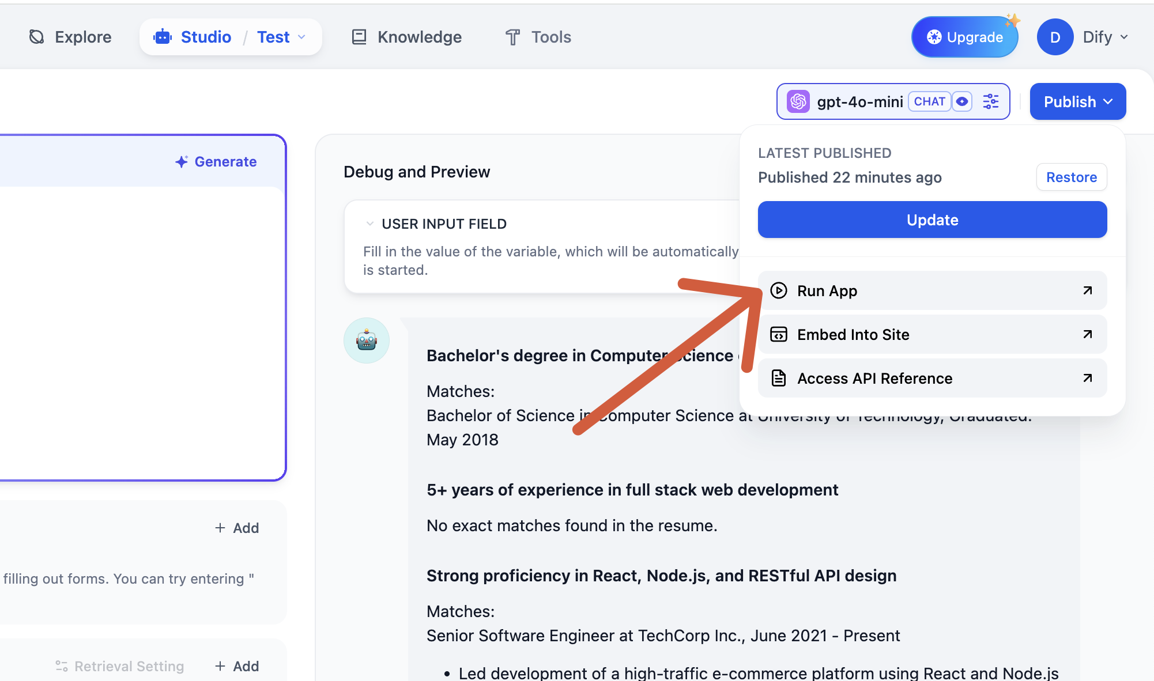
Task: Open the Test app name dropdown
Action: [281, 36]
